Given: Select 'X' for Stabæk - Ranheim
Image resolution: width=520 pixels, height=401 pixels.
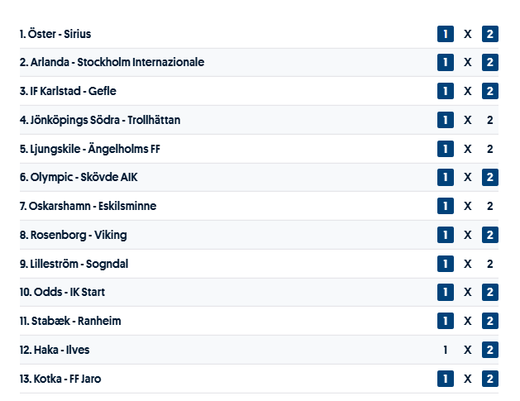Looking at the screenshot, I should coord(468,321).
